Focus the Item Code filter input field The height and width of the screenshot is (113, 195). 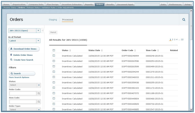[x=23, y=102]
